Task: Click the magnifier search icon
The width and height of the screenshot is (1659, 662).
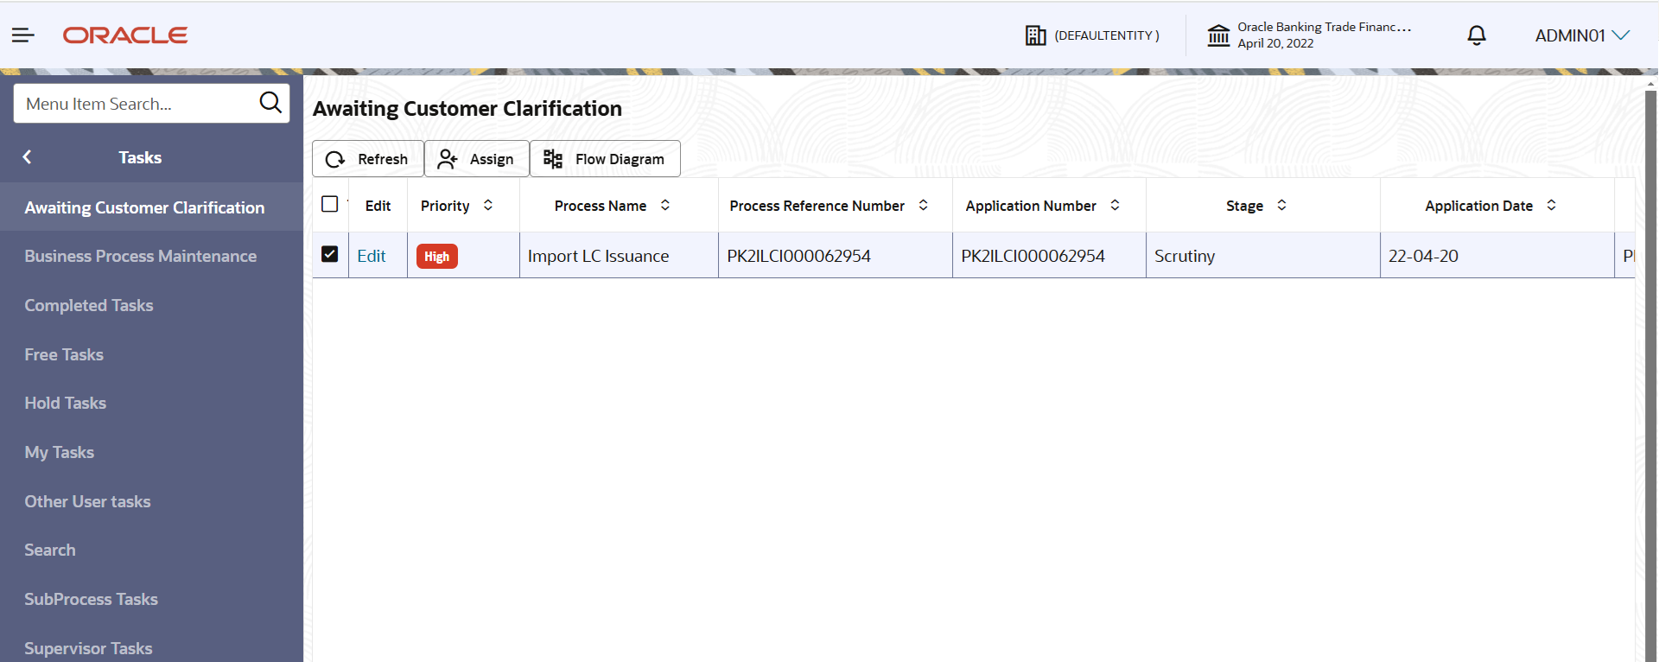Action: click(270, 103)
